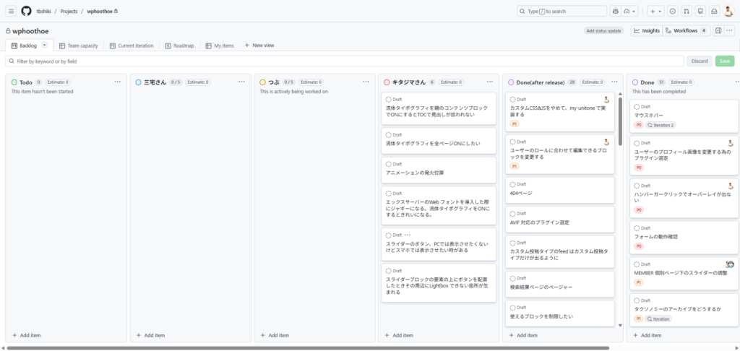Click the horizontal board scrollbar at bottom
The image size is (740, 351).
click(308, 348)
